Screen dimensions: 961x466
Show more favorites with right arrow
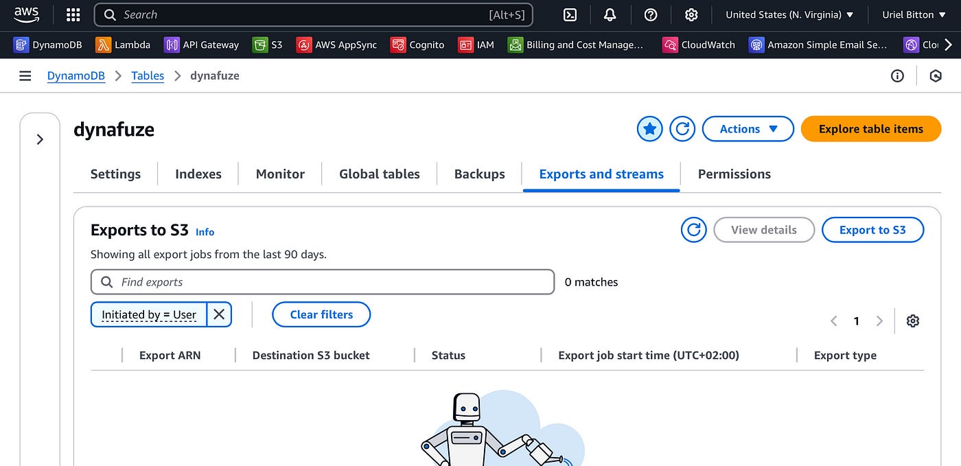point(948,45)
